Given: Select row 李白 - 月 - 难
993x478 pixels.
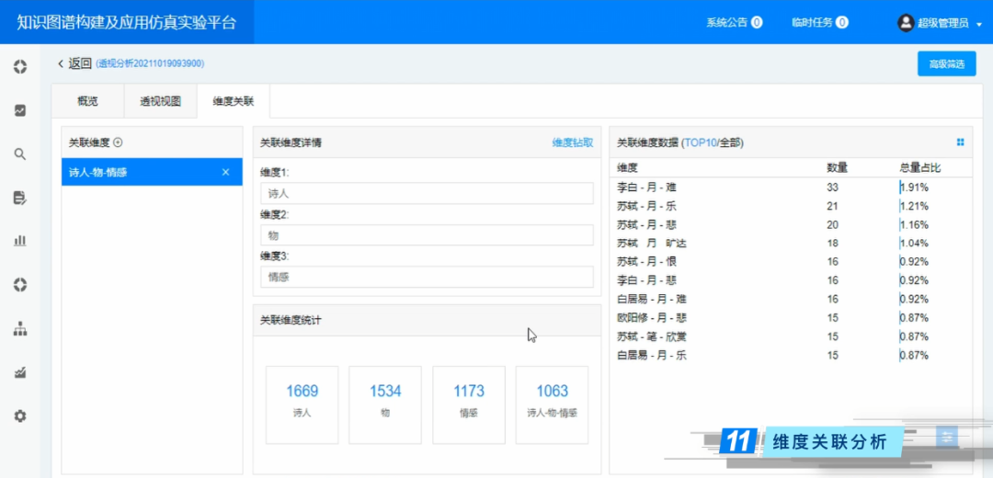Looking at the screenshot, I should tap(791, 188).
